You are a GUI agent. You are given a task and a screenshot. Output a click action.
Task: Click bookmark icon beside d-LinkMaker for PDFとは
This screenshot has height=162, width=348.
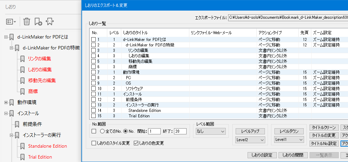(x=12, y=37)
